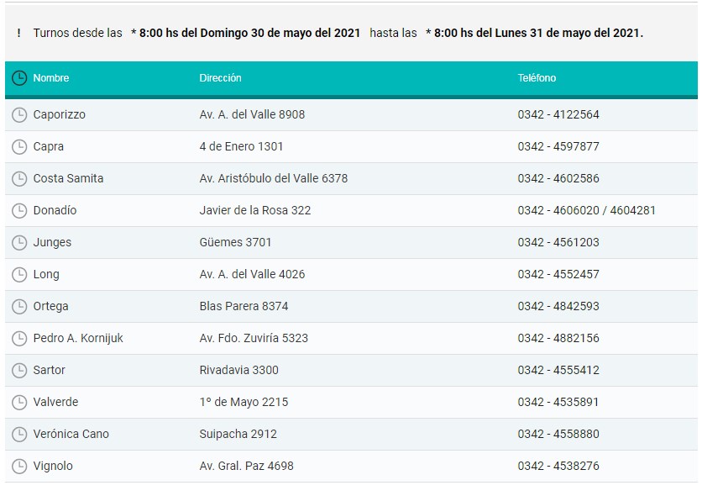702x496 pixels.
Task: Select the Verónica Cano pharmacy name
Action: click(x=71, y=434)
